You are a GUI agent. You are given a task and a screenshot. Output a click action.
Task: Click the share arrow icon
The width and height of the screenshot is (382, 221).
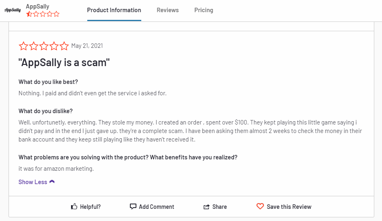pyautogui.click(x=206, y=207)
